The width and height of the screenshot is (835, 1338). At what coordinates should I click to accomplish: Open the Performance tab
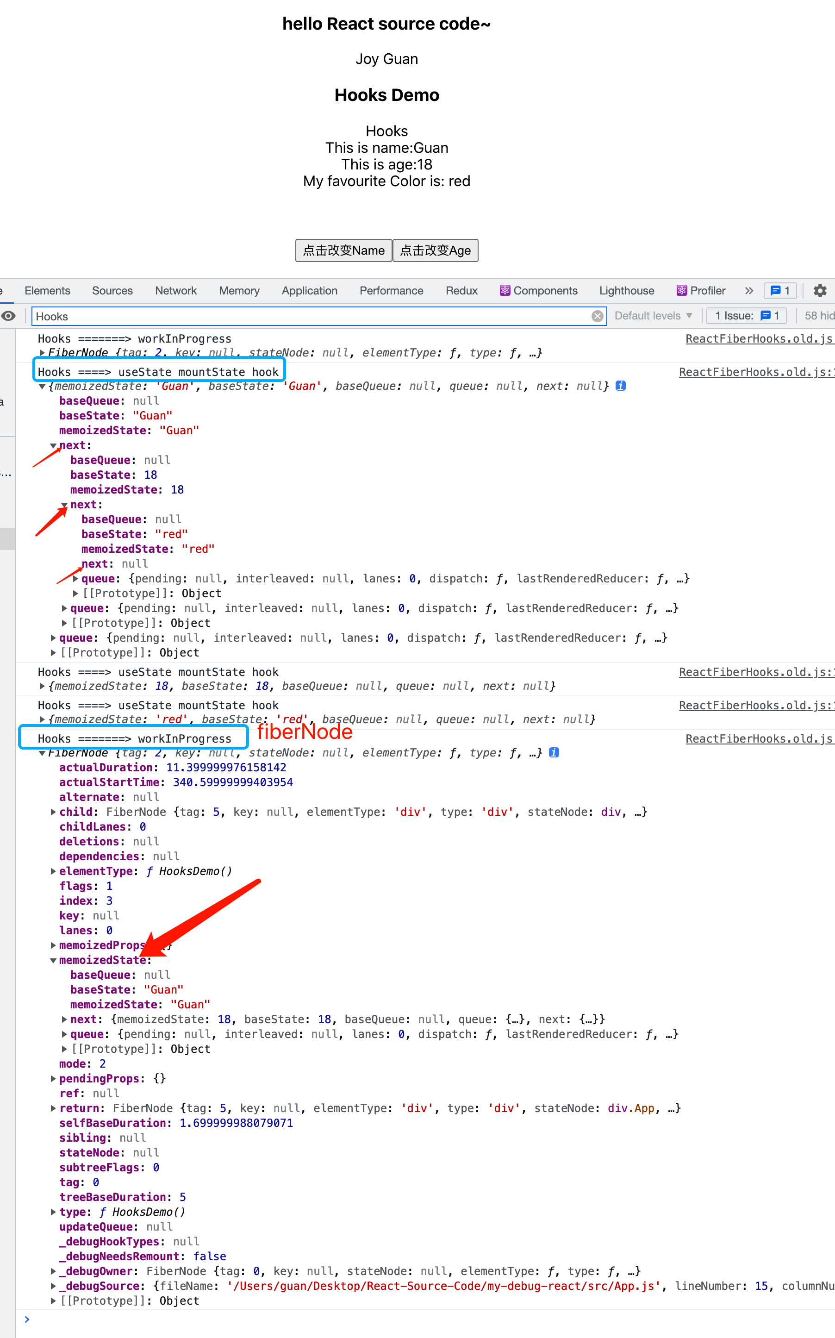point(392,290)
